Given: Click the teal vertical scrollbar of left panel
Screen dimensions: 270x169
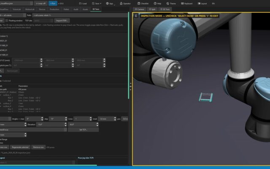Looking at the screenshot, I should click(x=128, y=55).
